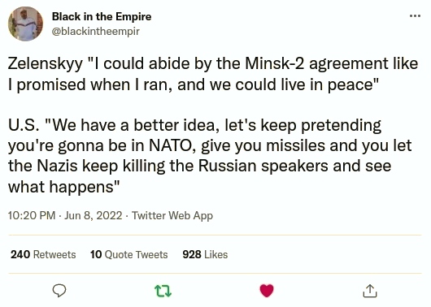Click the Jun 8, 2022 date
Screen dimensions: 431x307
(x=94, y=215)
